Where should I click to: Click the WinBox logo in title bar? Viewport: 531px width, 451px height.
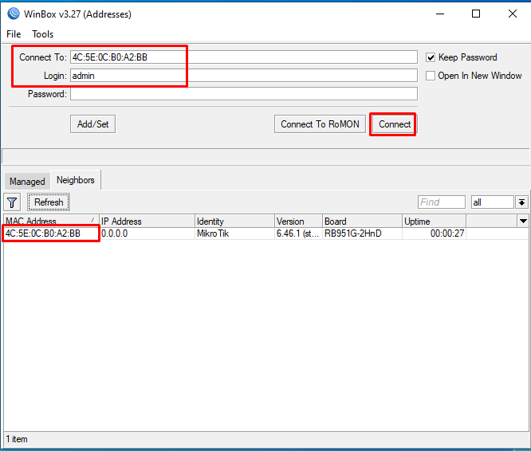click(12, 14)
